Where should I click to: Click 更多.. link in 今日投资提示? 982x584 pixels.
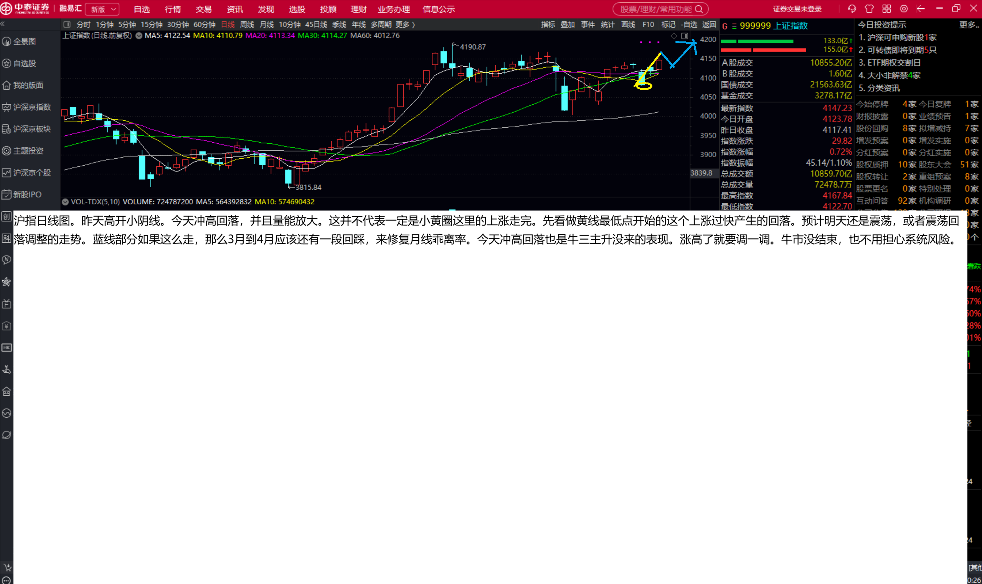pos(968,25)
